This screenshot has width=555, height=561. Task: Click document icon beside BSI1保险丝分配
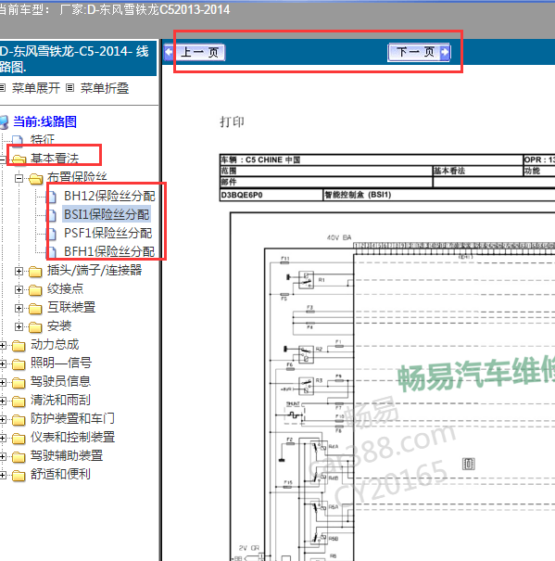[x=52, y=215]
